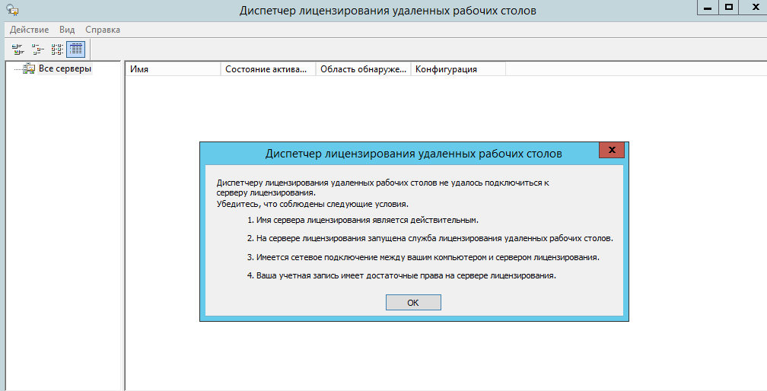
Task: Minimize the main license manager window
Action: 709,7
